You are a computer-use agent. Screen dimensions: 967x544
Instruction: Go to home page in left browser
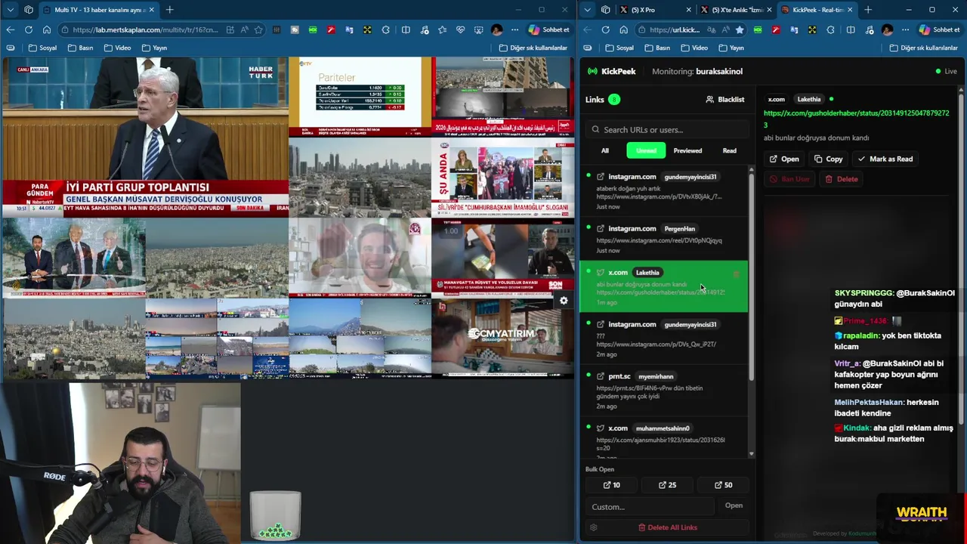(46, 29)
